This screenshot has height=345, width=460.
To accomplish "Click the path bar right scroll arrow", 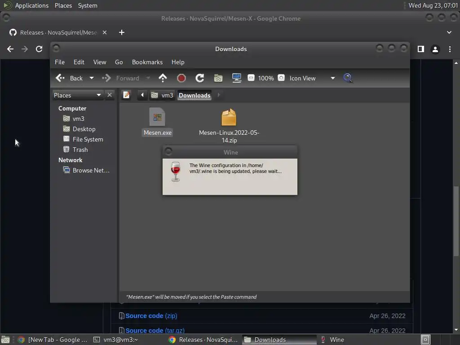I will point(219,95).
